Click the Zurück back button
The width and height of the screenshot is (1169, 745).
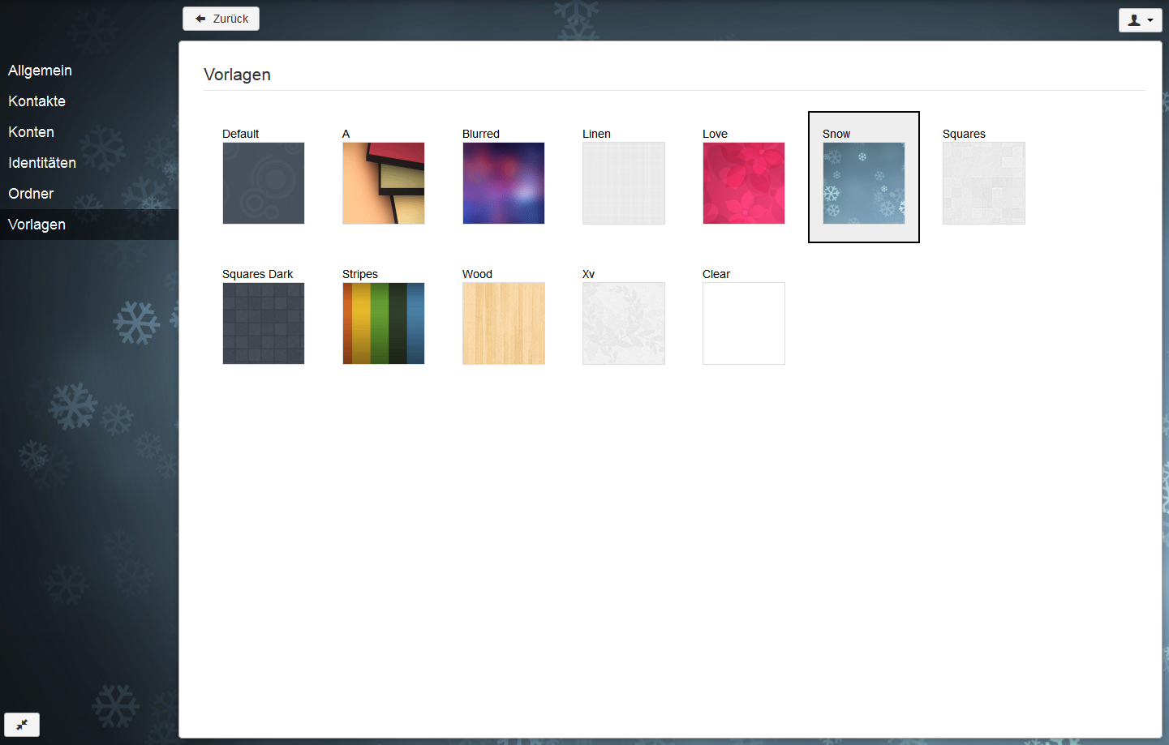point(221,19)
